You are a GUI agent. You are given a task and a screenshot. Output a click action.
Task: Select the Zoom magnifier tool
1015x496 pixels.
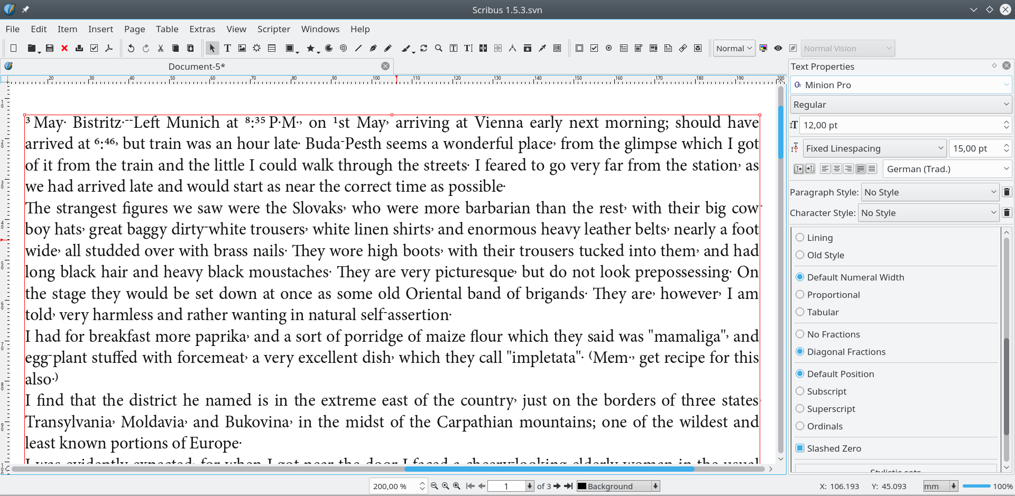point(438,48)
